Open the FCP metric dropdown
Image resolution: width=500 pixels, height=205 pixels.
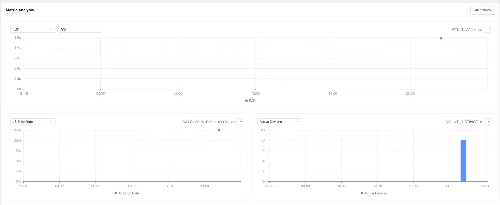(33, 29)
